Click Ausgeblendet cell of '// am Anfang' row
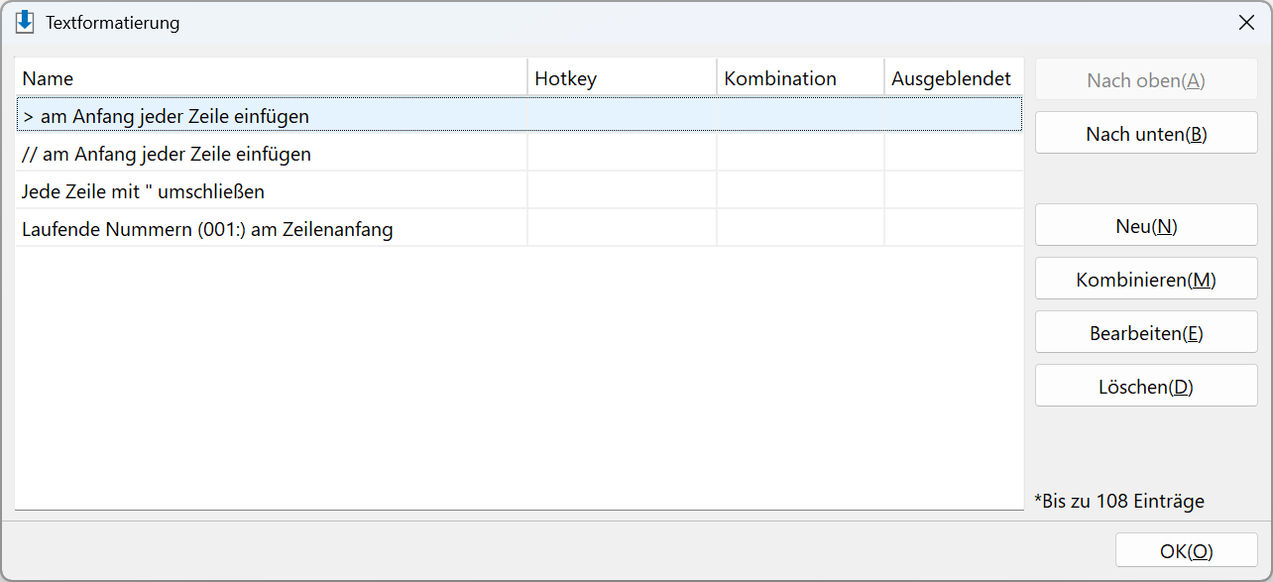1273x582 pixels. [953, 154]
